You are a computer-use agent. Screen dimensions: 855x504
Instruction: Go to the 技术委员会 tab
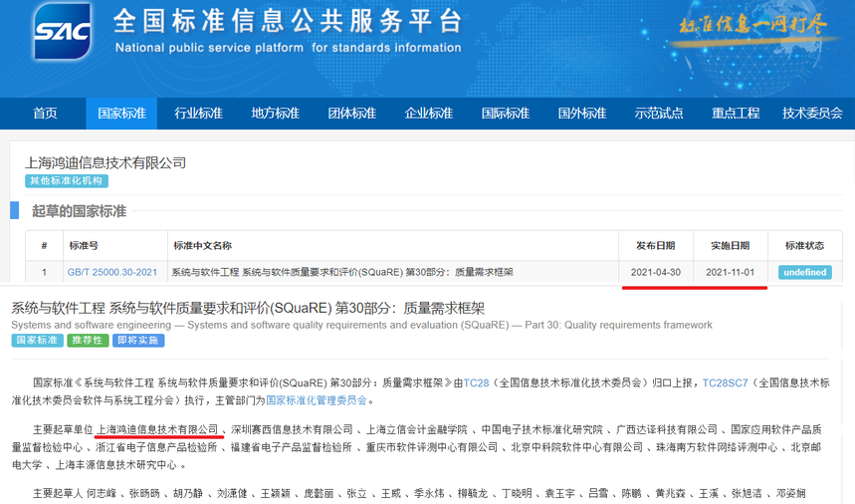click(812, 114)
